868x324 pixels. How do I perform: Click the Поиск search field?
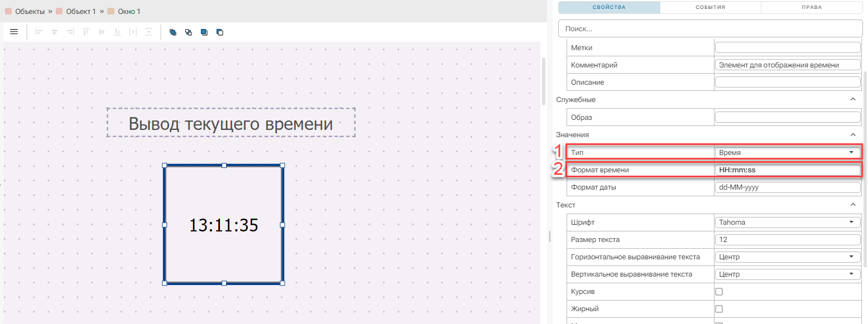(x=711, y=28)
